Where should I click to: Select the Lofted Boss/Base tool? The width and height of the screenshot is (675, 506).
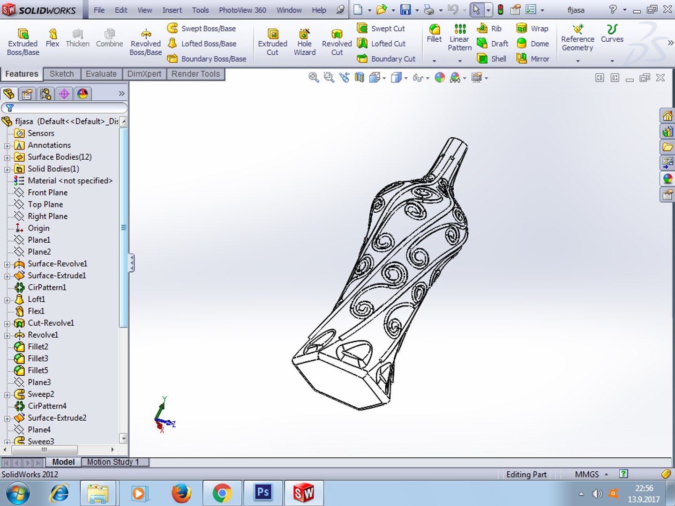click(202, 44)
